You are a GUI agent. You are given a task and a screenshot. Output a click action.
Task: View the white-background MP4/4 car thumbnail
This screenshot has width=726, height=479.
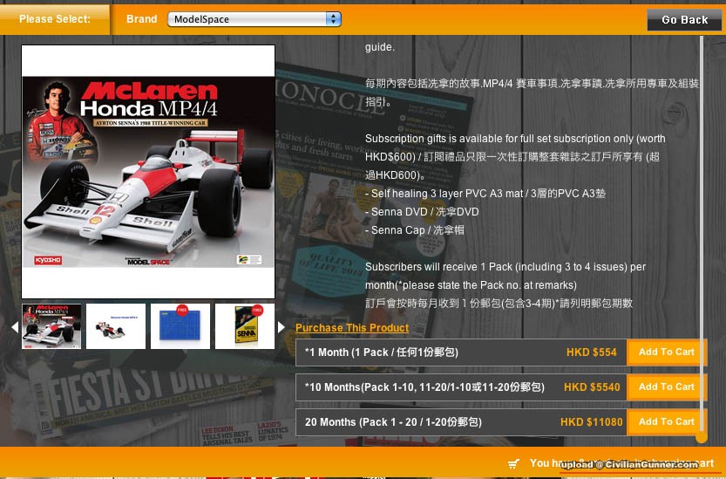(116, 326)
